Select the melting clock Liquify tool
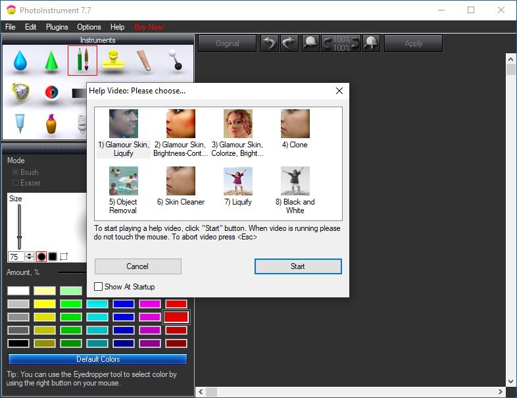517x398 pixels. (20, 92)
